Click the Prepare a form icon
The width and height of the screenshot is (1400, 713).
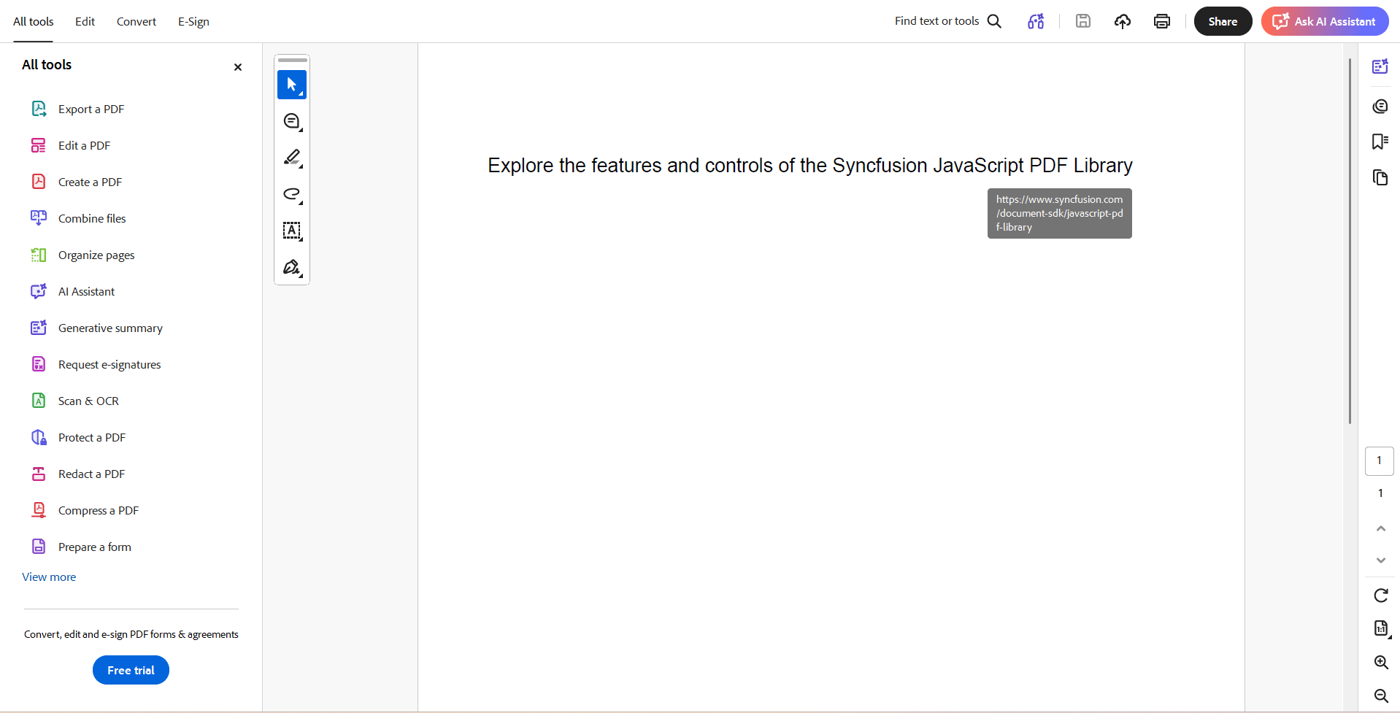39,547
